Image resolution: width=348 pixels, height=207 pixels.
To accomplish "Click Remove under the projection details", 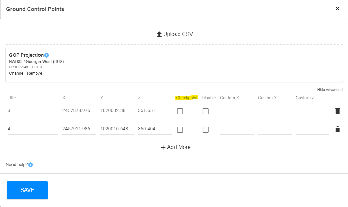I will point(34,73).
